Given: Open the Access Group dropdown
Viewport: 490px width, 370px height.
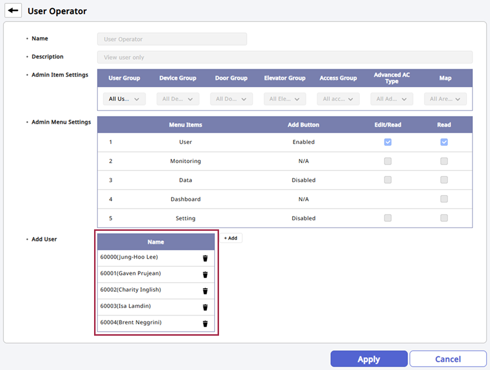Looking at the screenshot, I should (x=338, y=99).
